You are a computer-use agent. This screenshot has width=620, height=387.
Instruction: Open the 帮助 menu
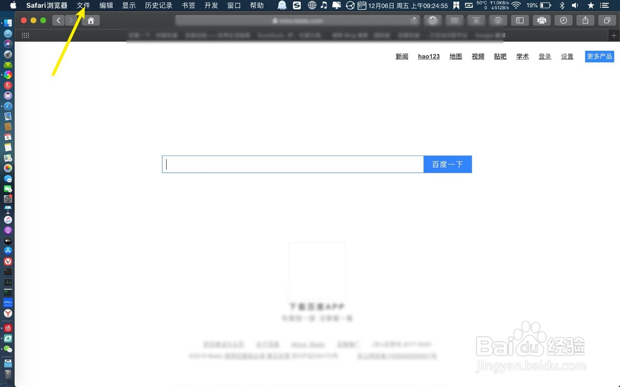(257, 5)
